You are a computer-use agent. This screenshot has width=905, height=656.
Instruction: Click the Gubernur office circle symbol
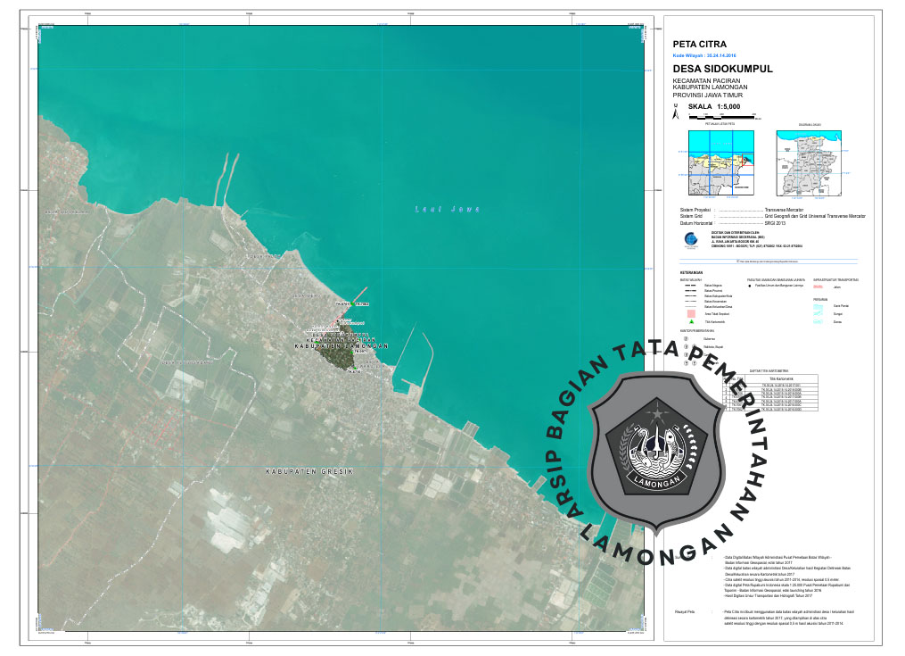click(x=686, y=338)
